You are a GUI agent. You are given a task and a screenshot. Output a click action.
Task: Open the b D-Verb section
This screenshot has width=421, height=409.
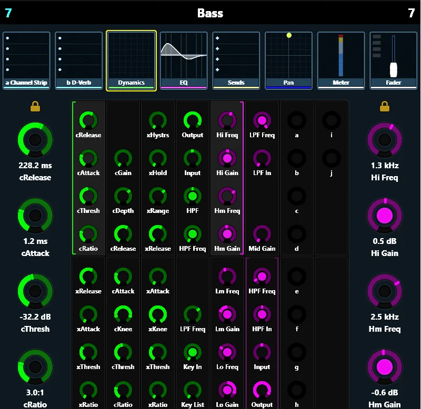pos(78,60)
